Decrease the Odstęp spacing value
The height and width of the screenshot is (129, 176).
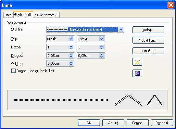coord(71,65)
